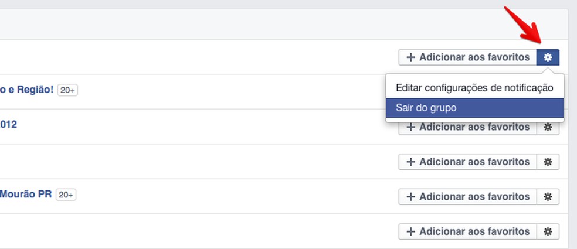Click the '20+' badge next to 'Mourão PR'
The width and height of the screenshot is (577, 249).
coord(66,195)
